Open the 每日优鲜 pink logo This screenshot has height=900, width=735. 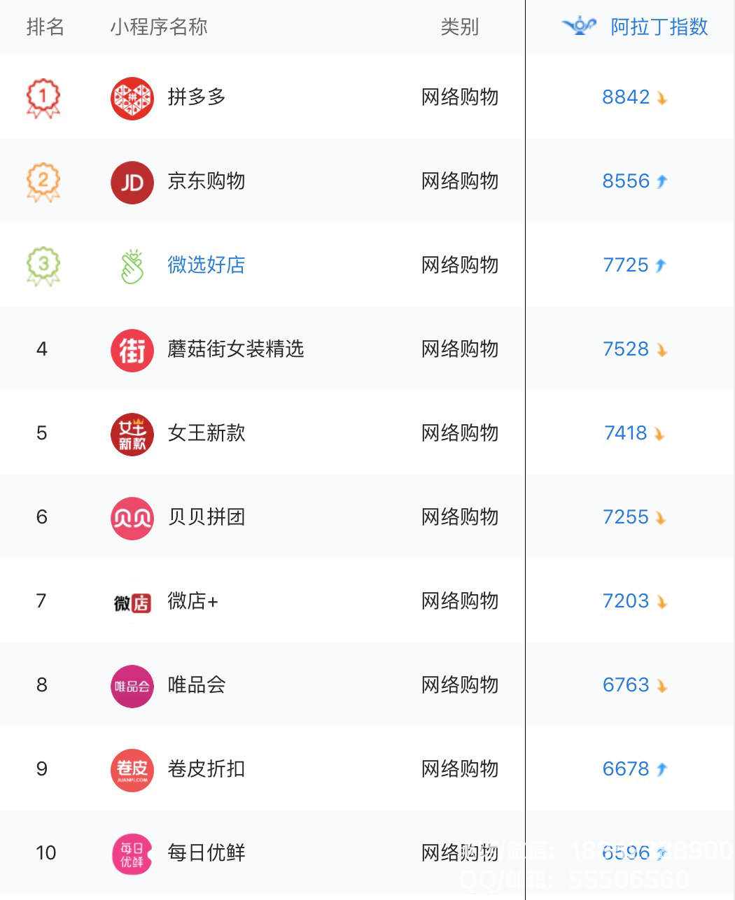click(x=132, y=854)
